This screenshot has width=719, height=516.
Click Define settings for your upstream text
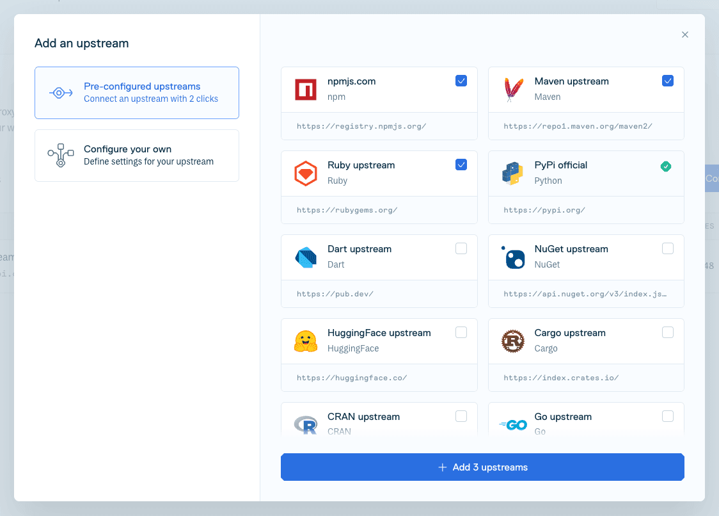tap(148, 161)
